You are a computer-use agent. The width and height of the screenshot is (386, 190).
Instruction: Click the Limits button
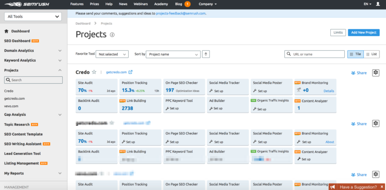point(338,33)
